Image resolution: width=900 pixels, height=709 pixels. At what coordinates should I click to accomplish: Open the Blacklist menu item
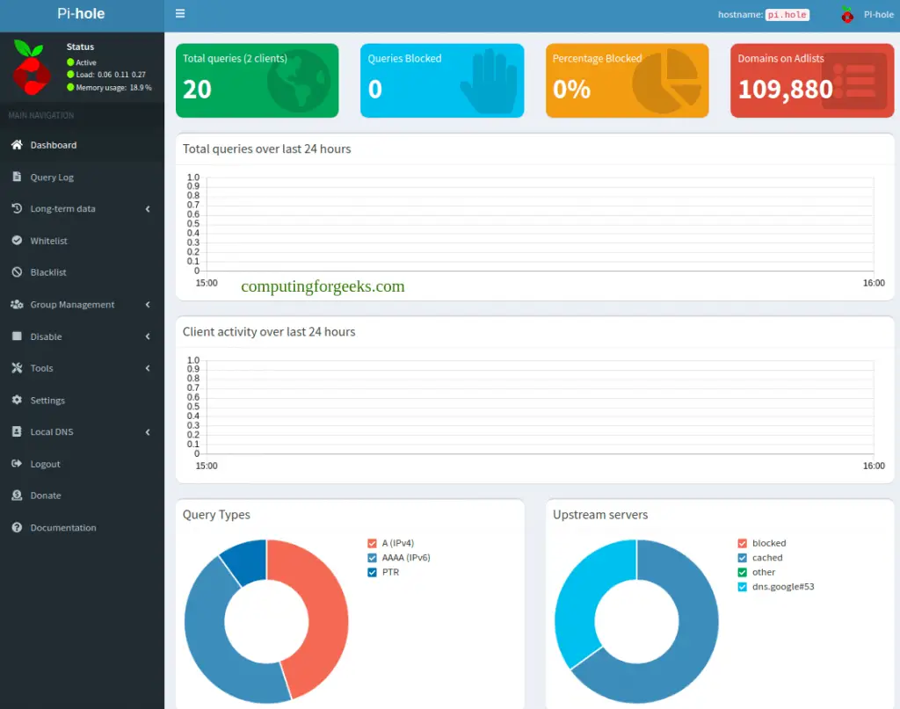[82, 272]
